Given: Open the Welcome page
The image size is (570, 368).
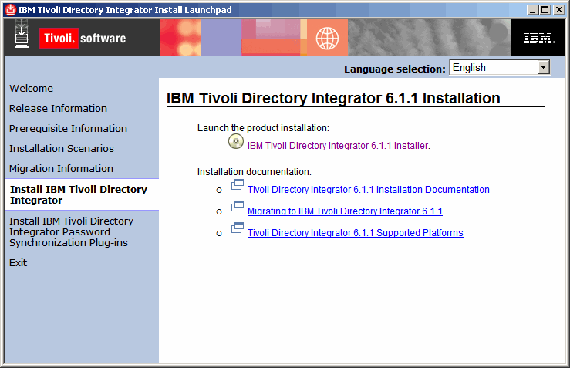Looking at the screenshot, I should [x=32, y=89].
